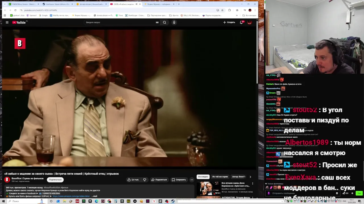Bookmark this page with the star
The height and width of the screenshot is (204, 364).
[x=222, y=10]
